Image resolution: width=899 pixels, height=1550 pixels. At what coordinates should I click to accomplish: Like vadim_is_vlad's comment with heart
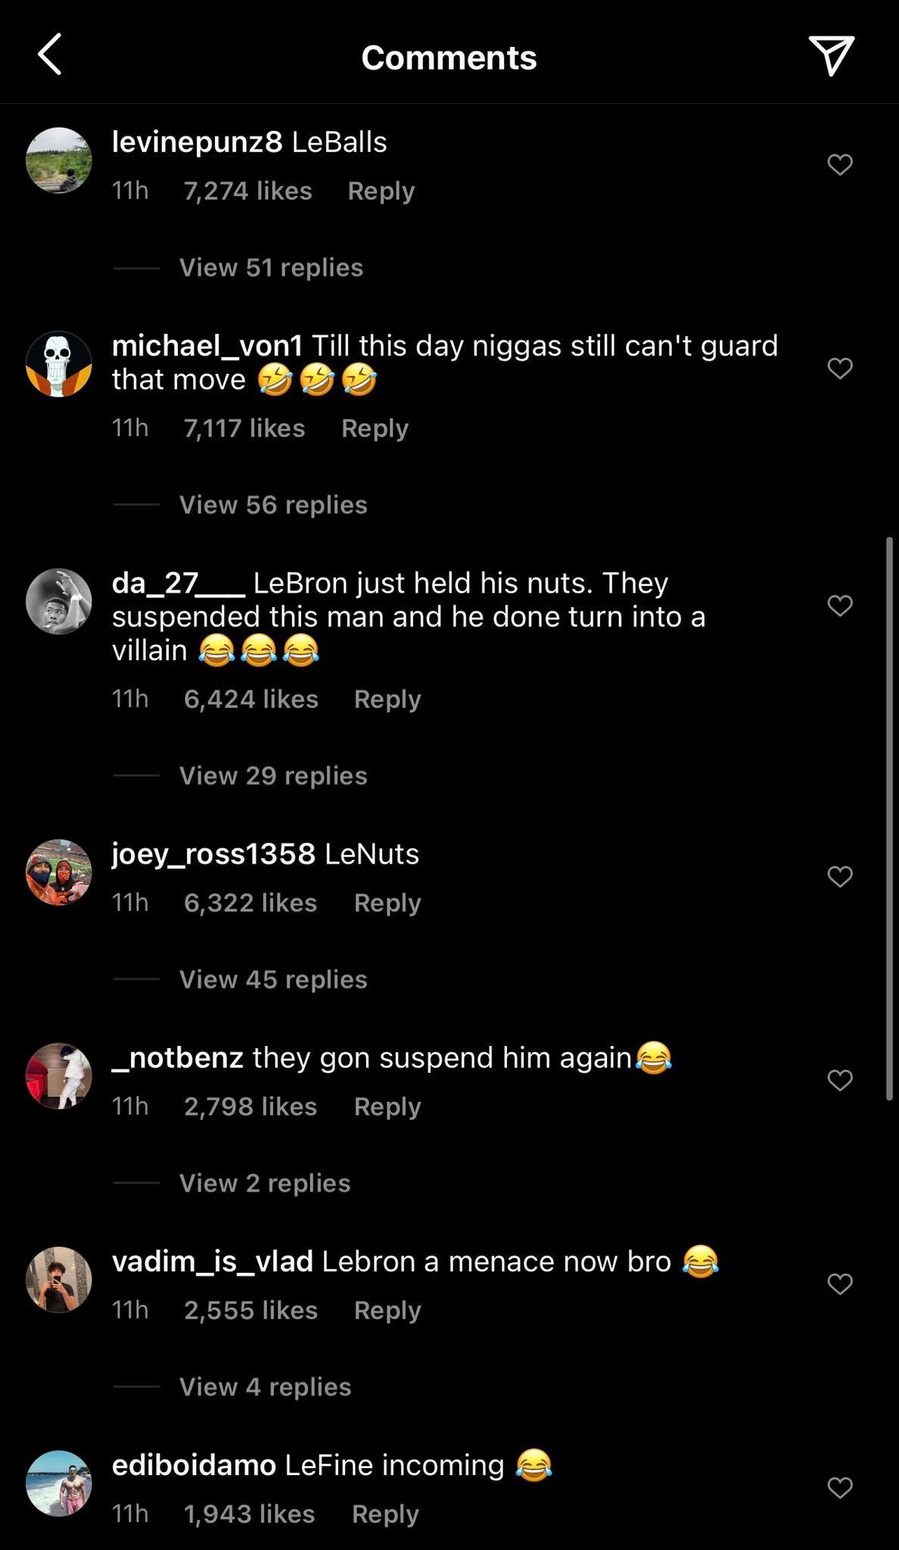(x=840, y=1283)
